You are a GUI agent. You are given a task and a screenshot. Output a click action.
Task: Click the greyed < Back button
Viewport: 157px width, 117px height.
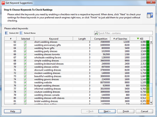click(x=90, y=111)
